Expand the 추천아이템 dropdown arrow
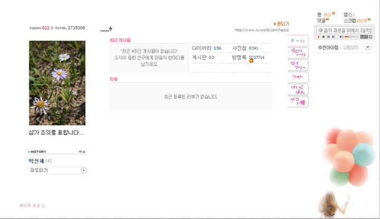 pyautogui.click(x=368, y=47)
